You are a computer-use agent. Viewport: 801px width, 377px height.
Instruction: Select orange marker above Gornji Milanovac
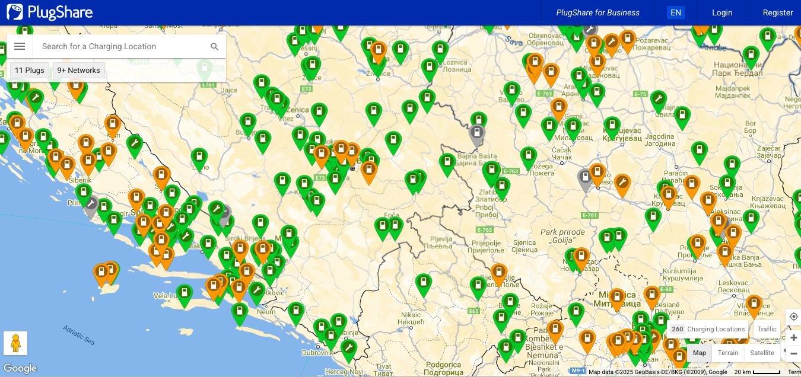tap(558, 109)
